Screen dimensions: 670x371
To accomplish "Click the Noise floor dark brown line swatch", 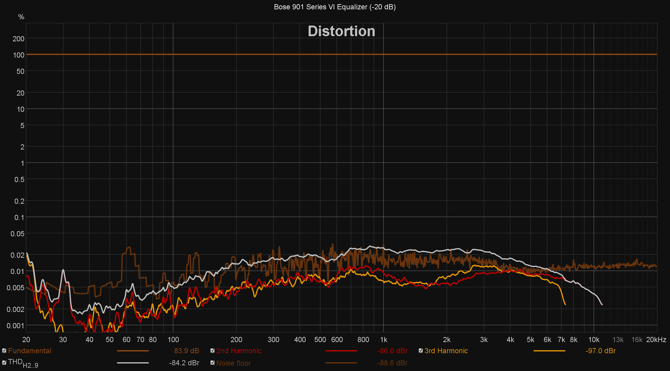I will 341,363.
